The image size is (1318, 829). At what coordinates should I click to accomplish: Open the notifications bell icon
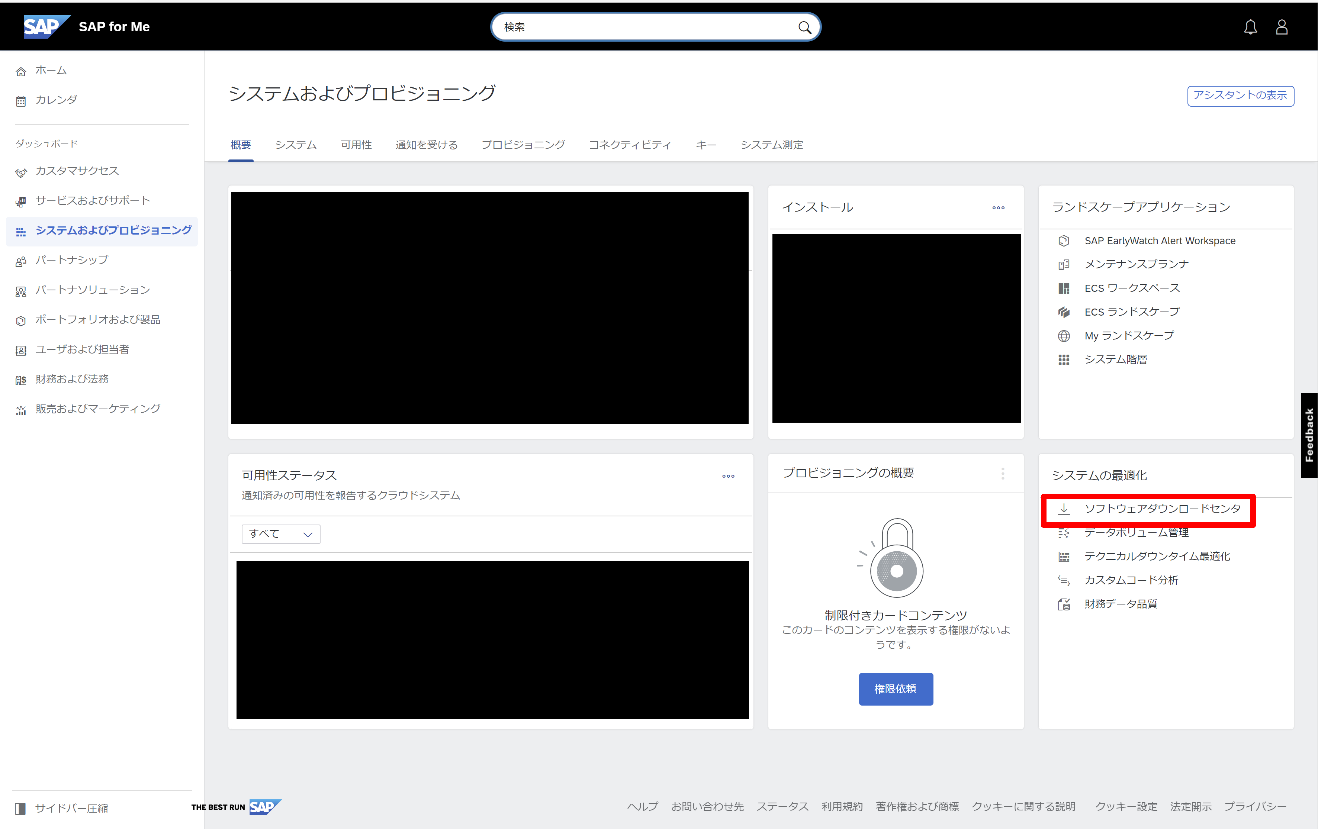[1251, 26]
